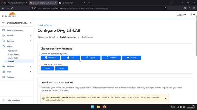197x110 pixels.
Task: Click the Install connector step
Action: 68,37
